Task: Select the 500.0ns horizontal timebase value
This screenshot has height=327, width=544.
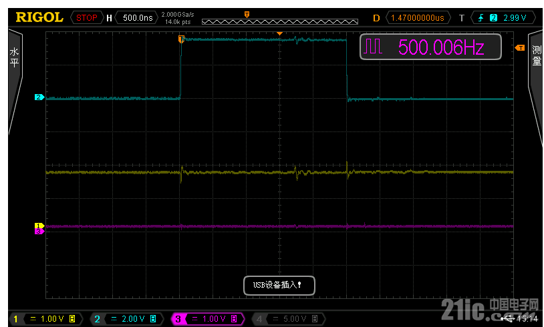Action: 138,17
